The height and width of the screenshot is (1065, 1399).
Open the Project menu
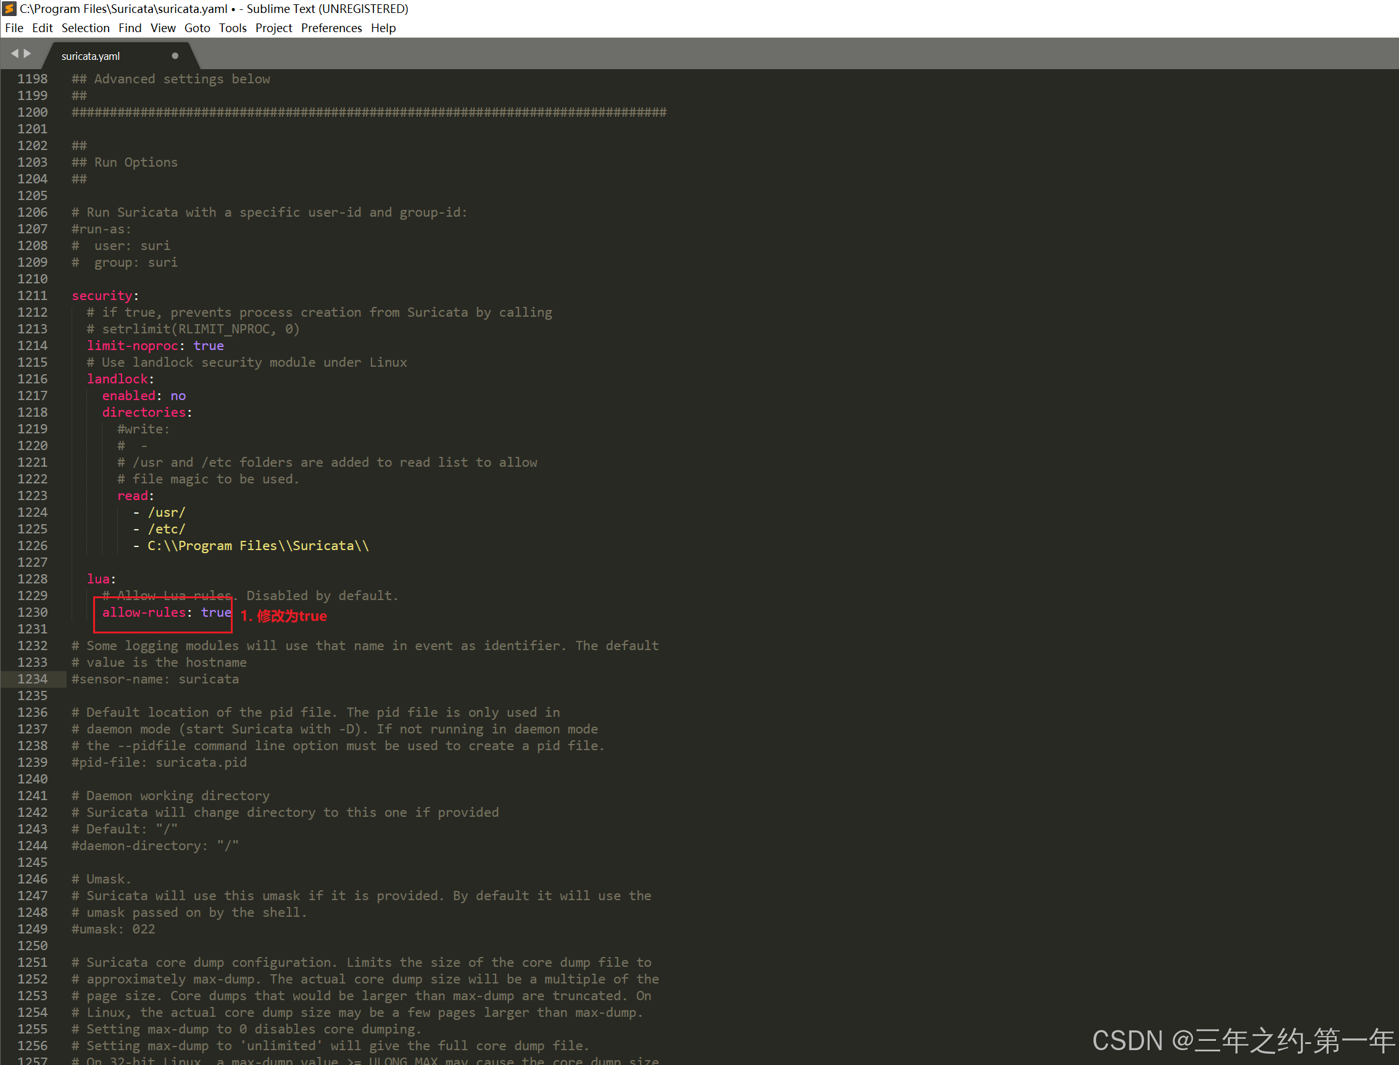(274, 28)
